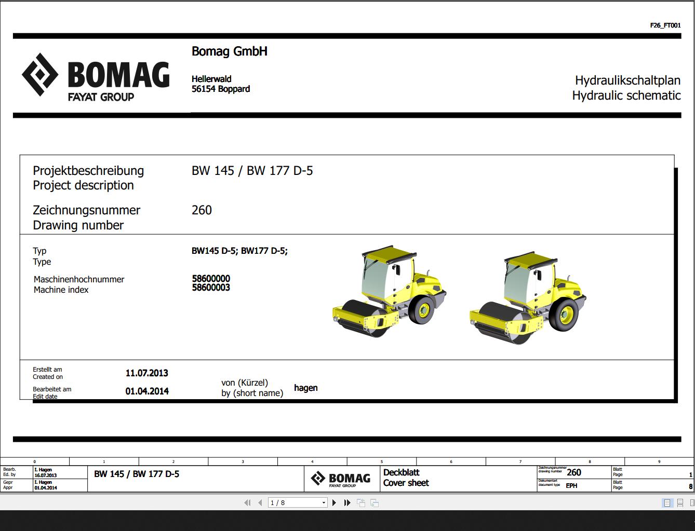
Task: Select continuous page scrolling layout
Action: click(x=680, y=502)
